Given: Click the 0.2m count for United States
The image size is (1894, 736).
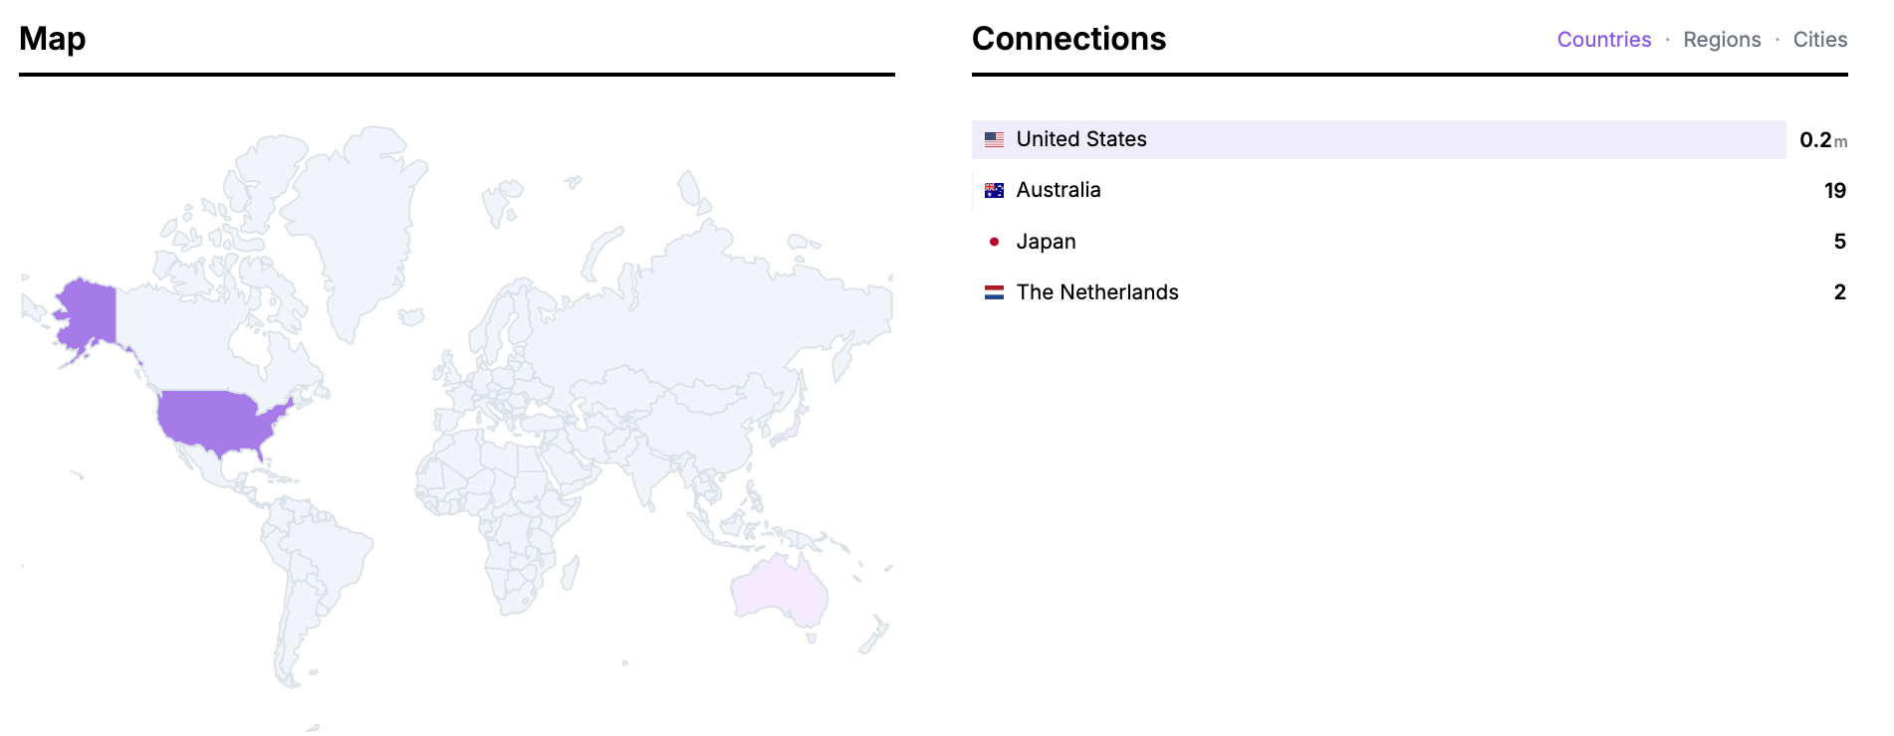Looking at the screenshot, I should tap(1822, 139).
